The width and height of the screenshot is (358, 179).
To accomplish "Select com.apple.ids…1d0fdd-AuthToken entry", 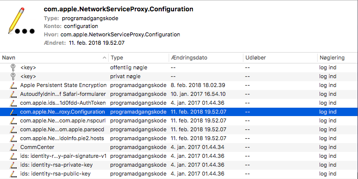I will 179,103.
